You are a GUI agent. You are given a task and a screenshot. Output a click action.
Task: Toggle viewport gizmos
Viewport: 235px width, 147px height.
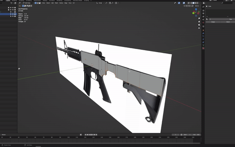[179, 3]
